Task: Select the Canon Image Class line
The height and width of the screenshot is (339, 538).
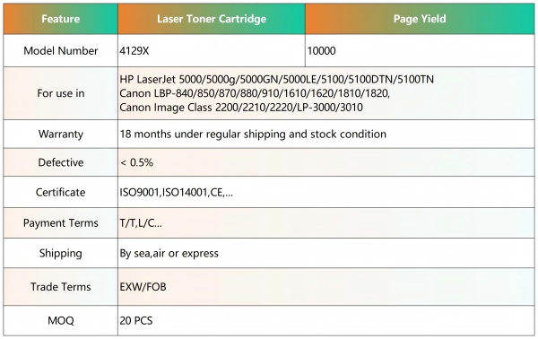Action: pyautogui.click(x=241, y=108)
